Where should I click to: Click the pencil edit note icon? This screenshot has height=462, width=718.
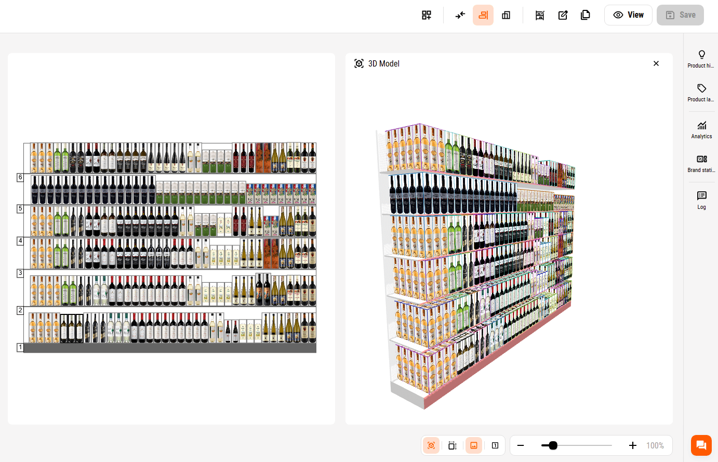(563, 15)
